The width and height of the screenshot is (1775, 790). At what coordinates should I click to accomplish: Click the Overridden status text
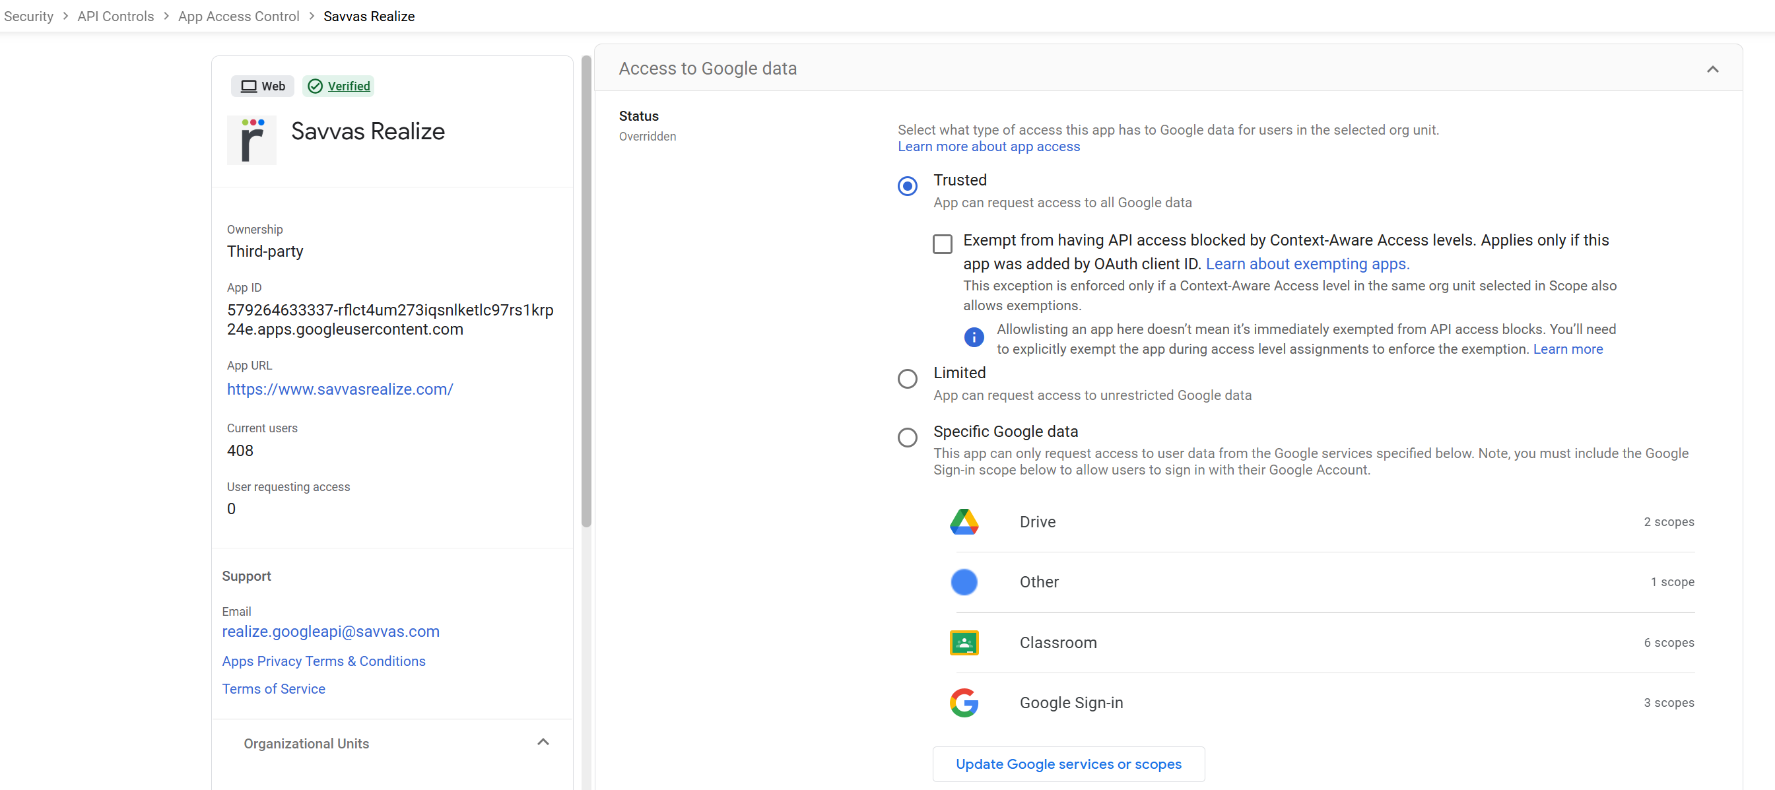(647, 137)
